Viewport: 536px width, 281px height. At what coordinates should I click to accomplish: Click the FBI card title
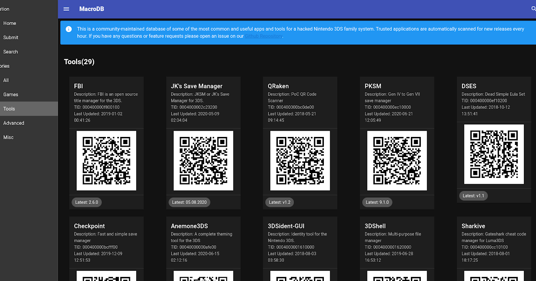79,86
